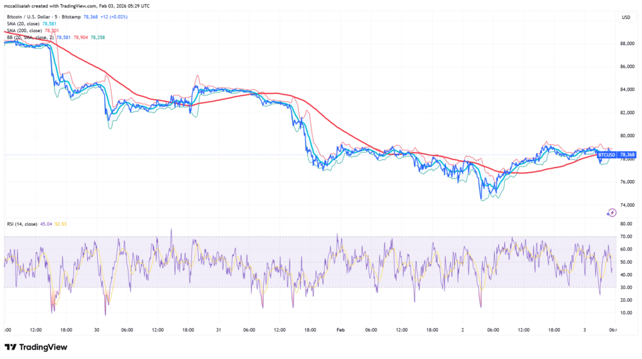
Task: Click the RSI 30.00 level axis label
Action: (x=626, y=287)
